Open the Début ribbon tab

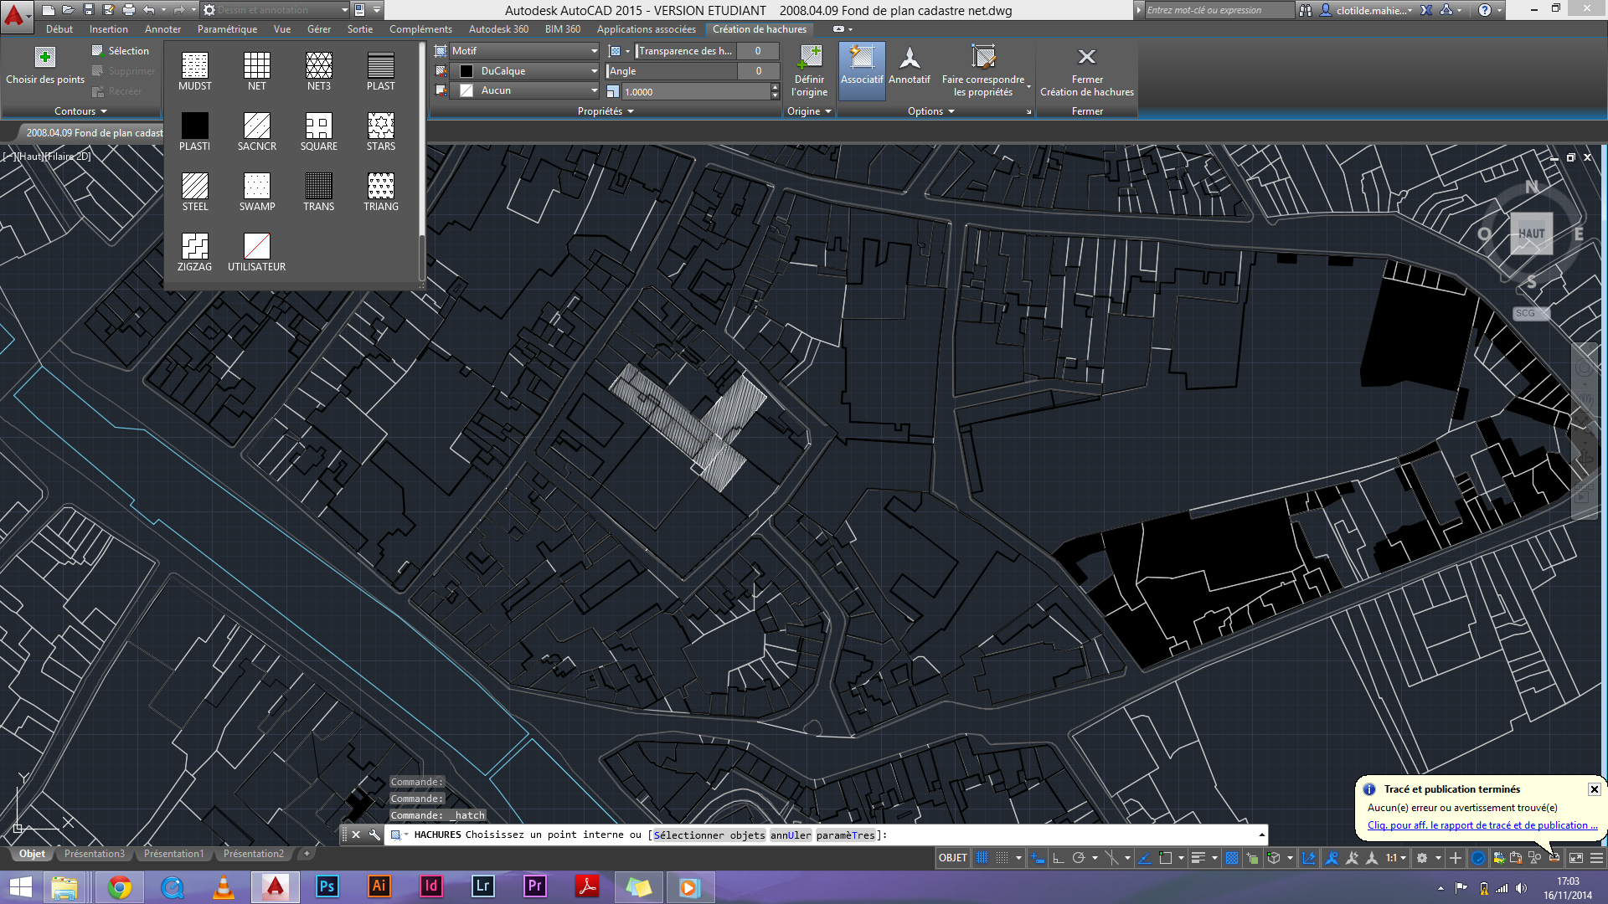tap(59, 29)
